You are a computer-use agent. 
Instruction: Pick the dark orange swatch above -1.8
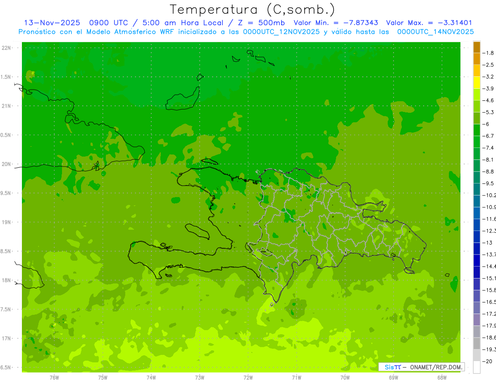point(477,47)
